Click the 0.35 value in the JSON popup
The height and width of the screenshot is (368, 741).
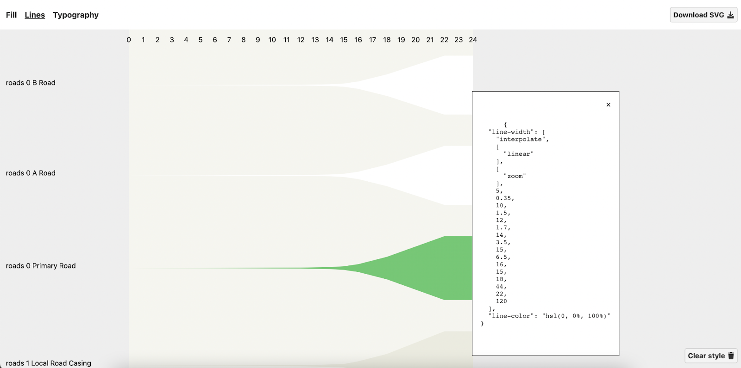(x=504, y=198)
